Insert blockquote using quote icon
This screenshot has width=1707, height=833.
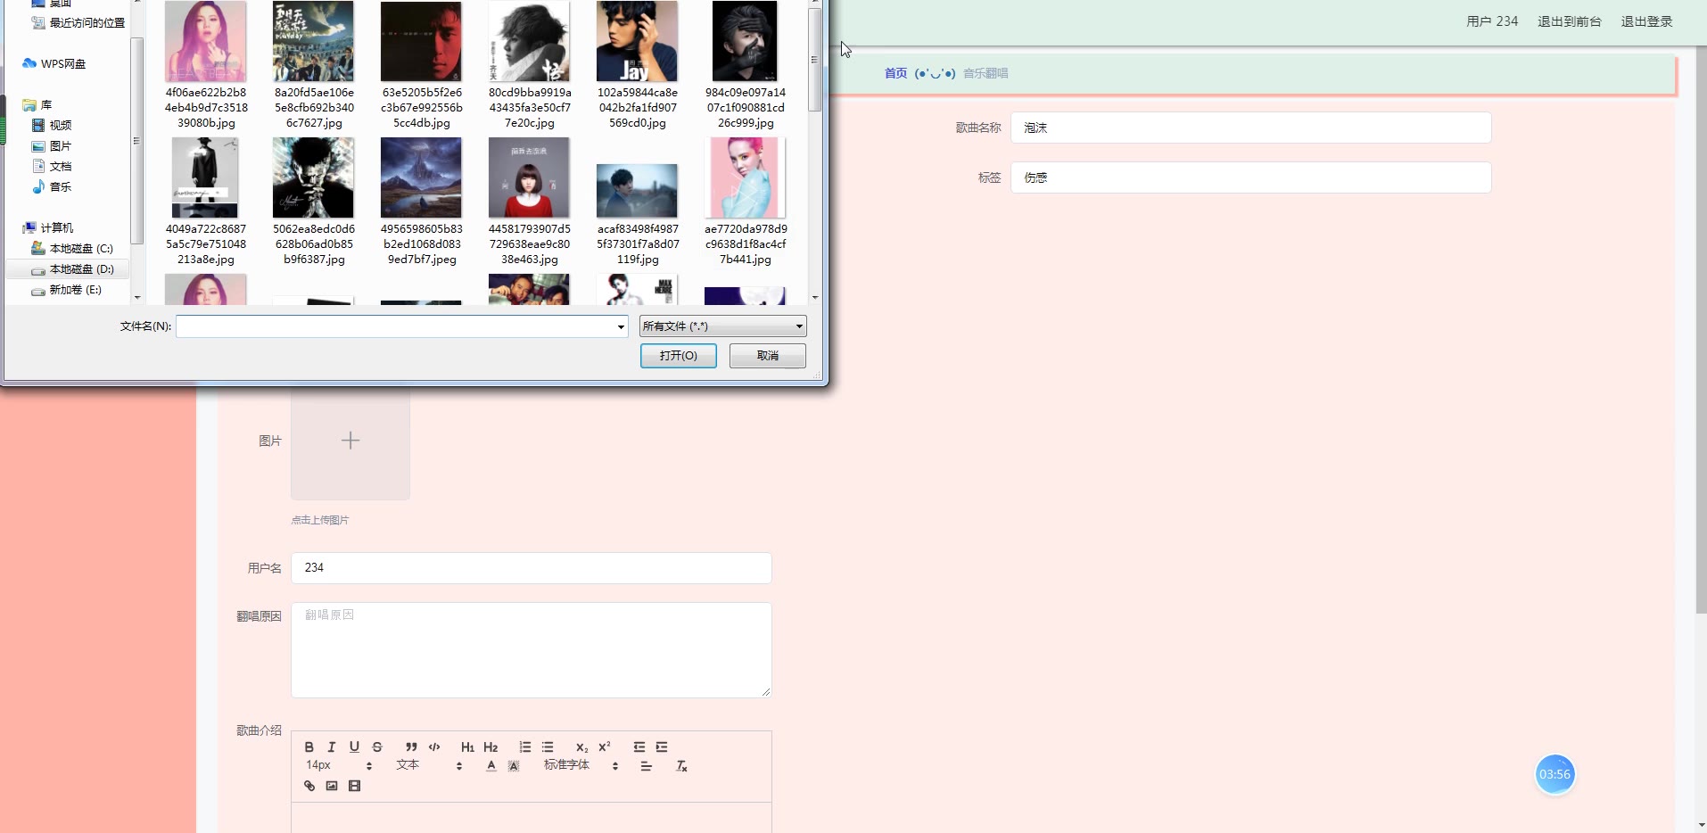coord(411,747)
